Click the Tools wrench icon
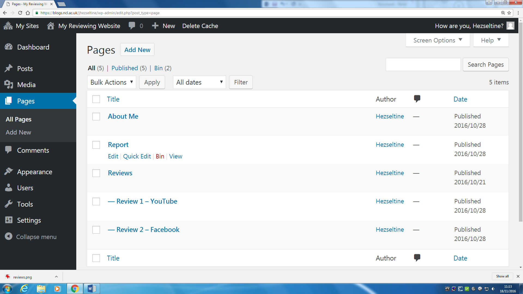 point(9,204)
